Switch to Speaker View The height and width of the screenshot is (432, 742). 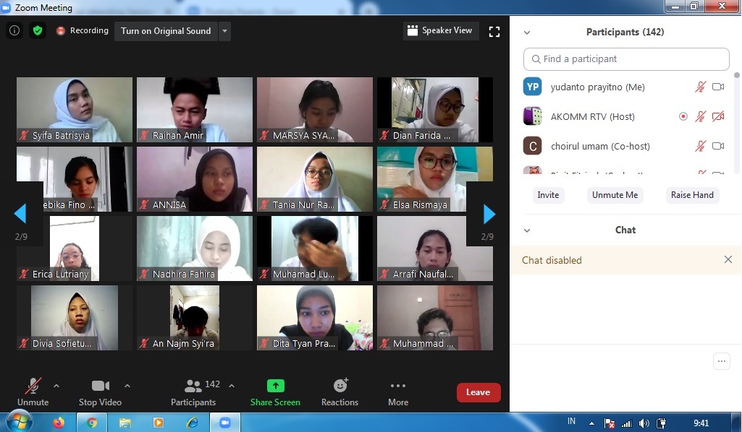[441, 30]
